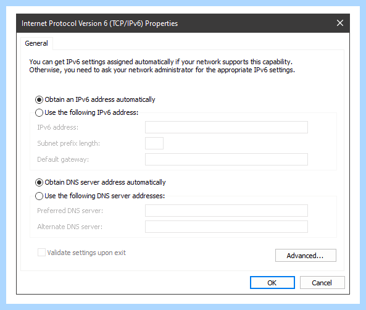Click the 'Subnet prefix length:' label
The image size is (366, 310).
(x=69, y=143)
